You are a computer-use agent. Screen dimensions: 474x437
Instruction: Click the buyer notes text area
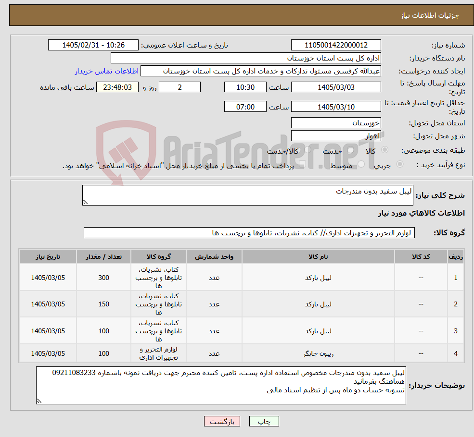click(x=221, y=386)
